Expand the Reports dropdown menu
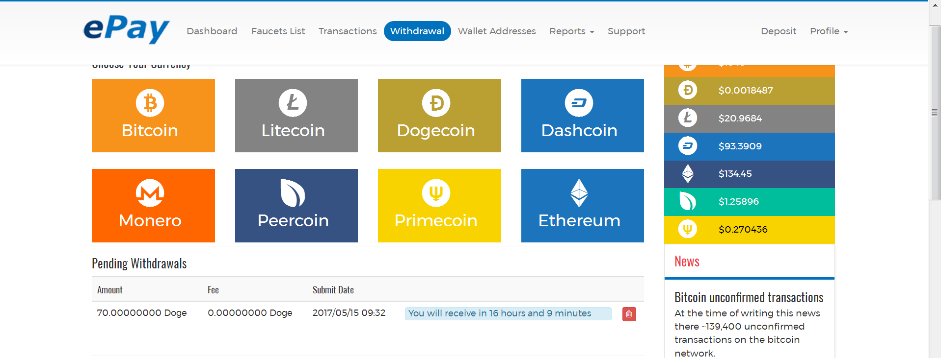Image resolution: width=941 pixels, height=358 pixels. [572, 31]
